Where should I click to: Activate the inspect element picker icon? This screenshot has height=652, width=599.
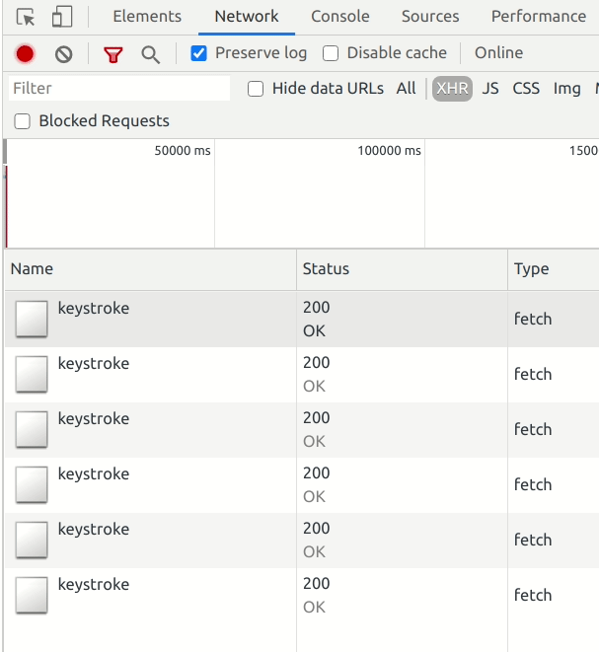point(25,17)
